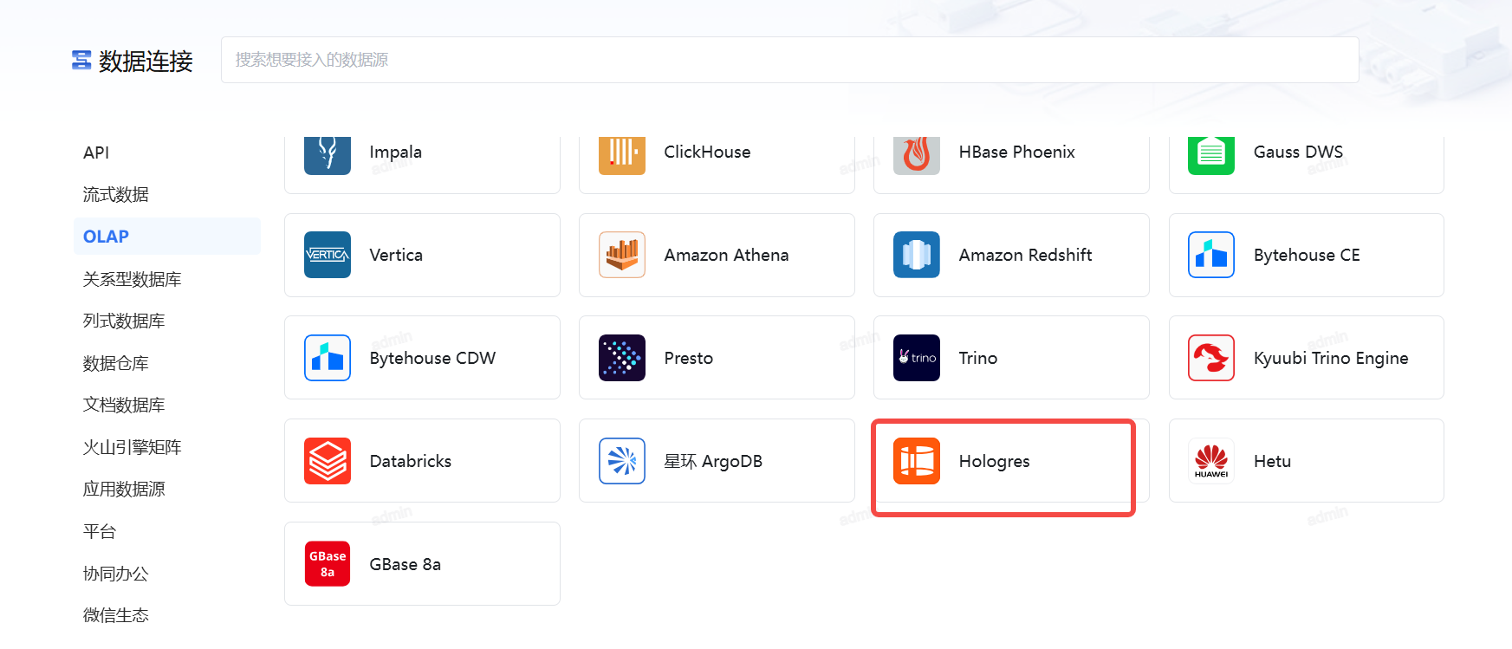This screenshot has width=1512, height=649.
Task: Go to the 数据仓库 category
Action: 115,363
